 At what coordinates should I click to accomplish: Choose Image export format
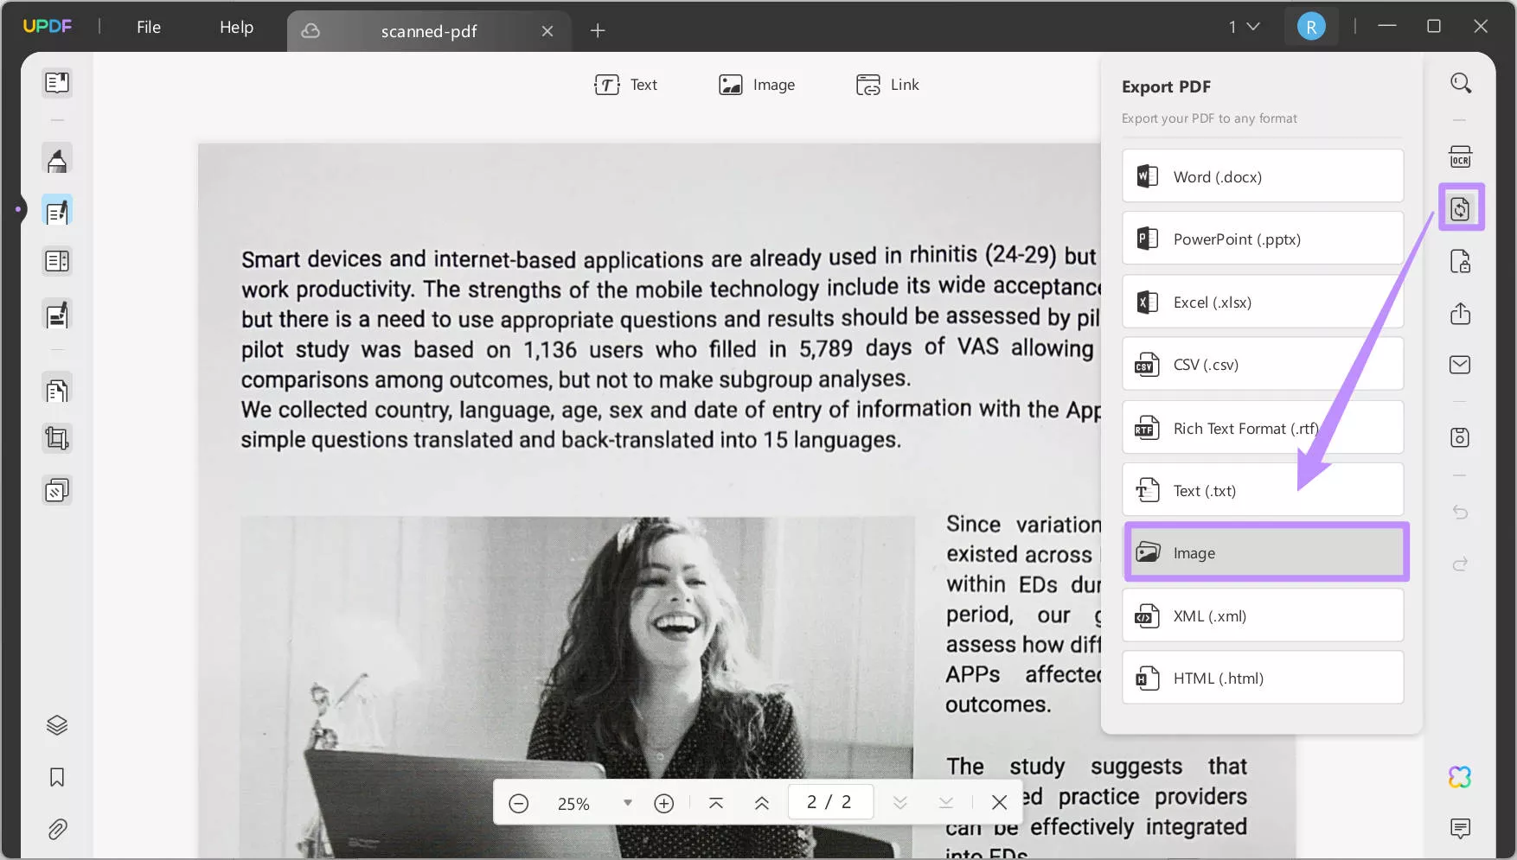[1267, 552]
